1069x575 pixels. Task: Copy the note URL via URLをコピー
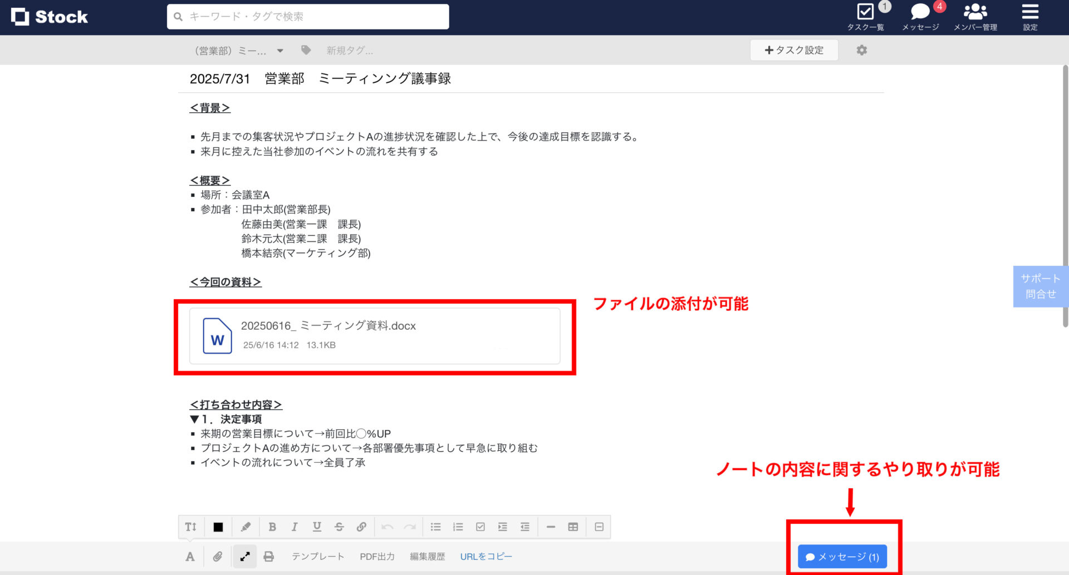click(486, 556)
